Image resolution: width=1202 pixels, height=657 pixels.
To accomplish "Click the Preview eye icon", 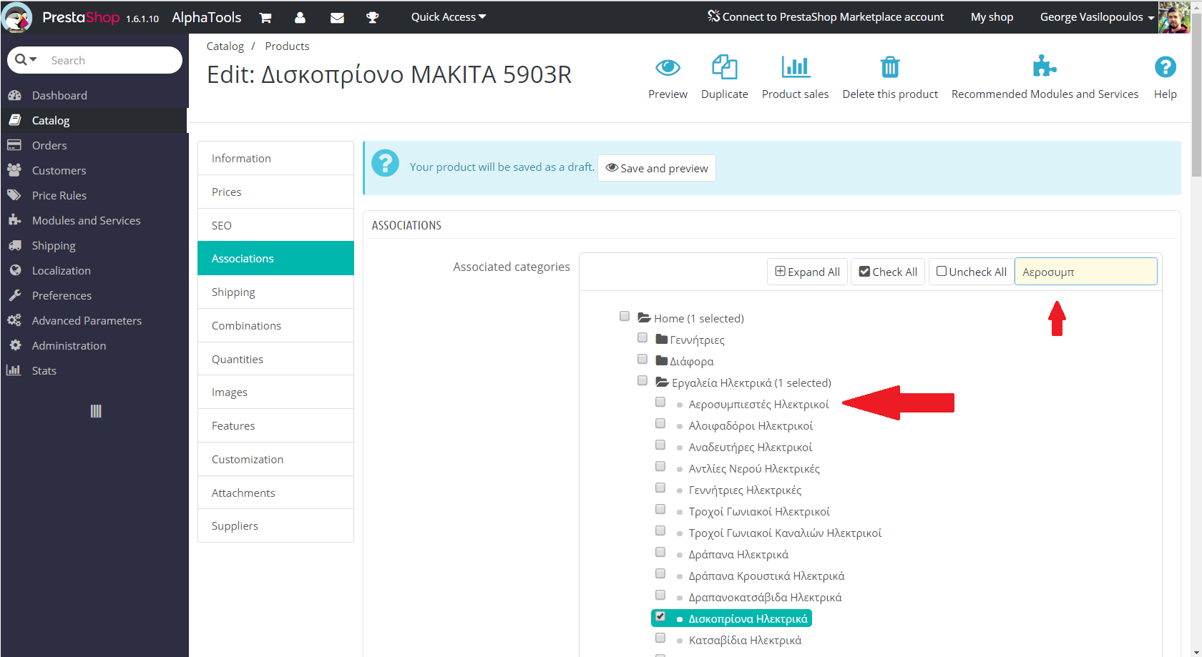I will pos(668,67).
